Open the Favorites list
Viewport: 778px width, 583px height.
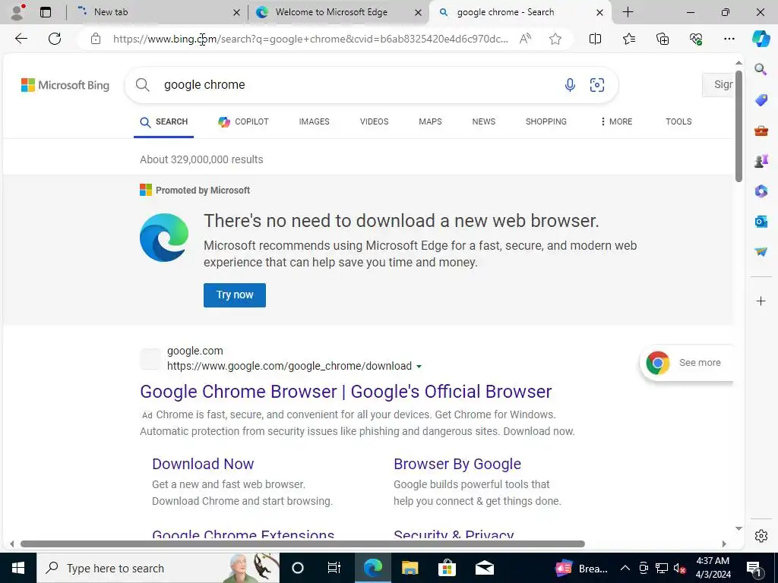coord(628,39)
